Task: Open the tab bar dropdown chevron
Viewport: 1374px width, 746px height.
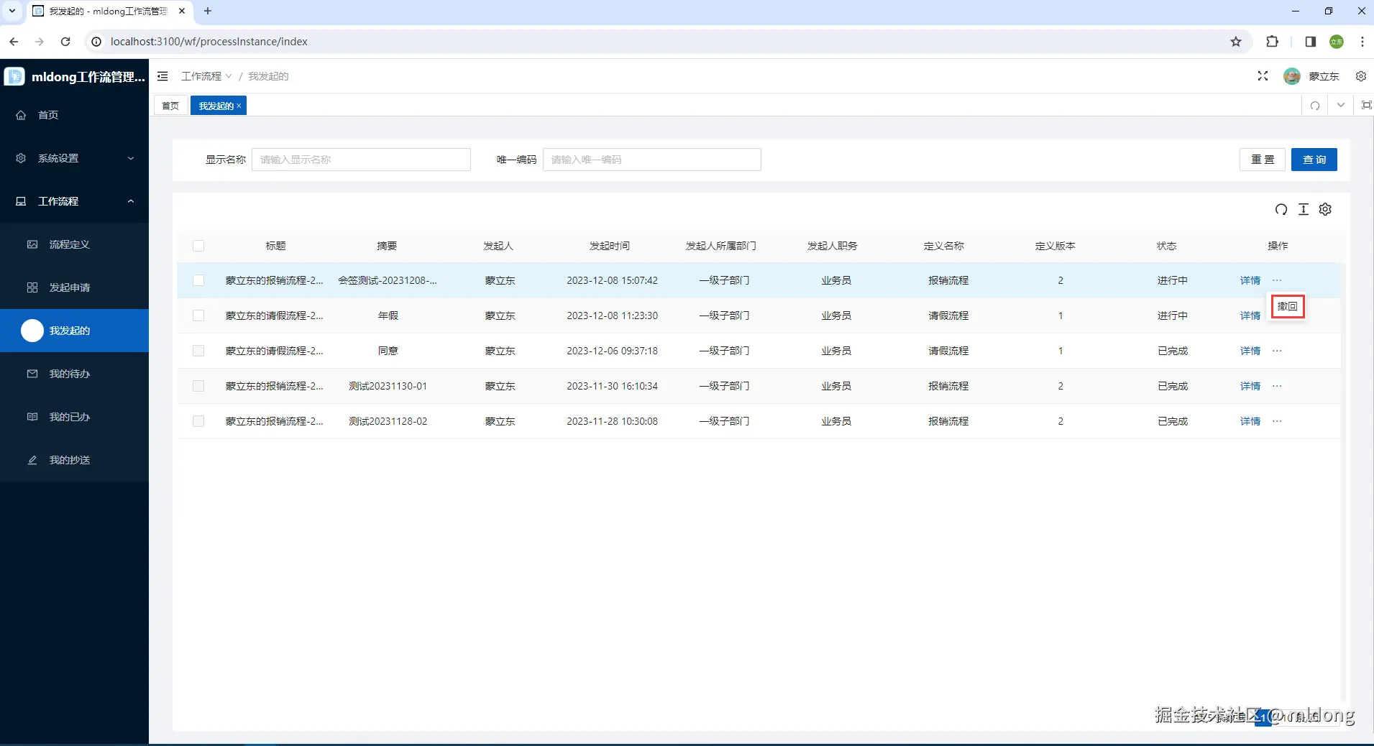Action: (x=1341, y=106)
